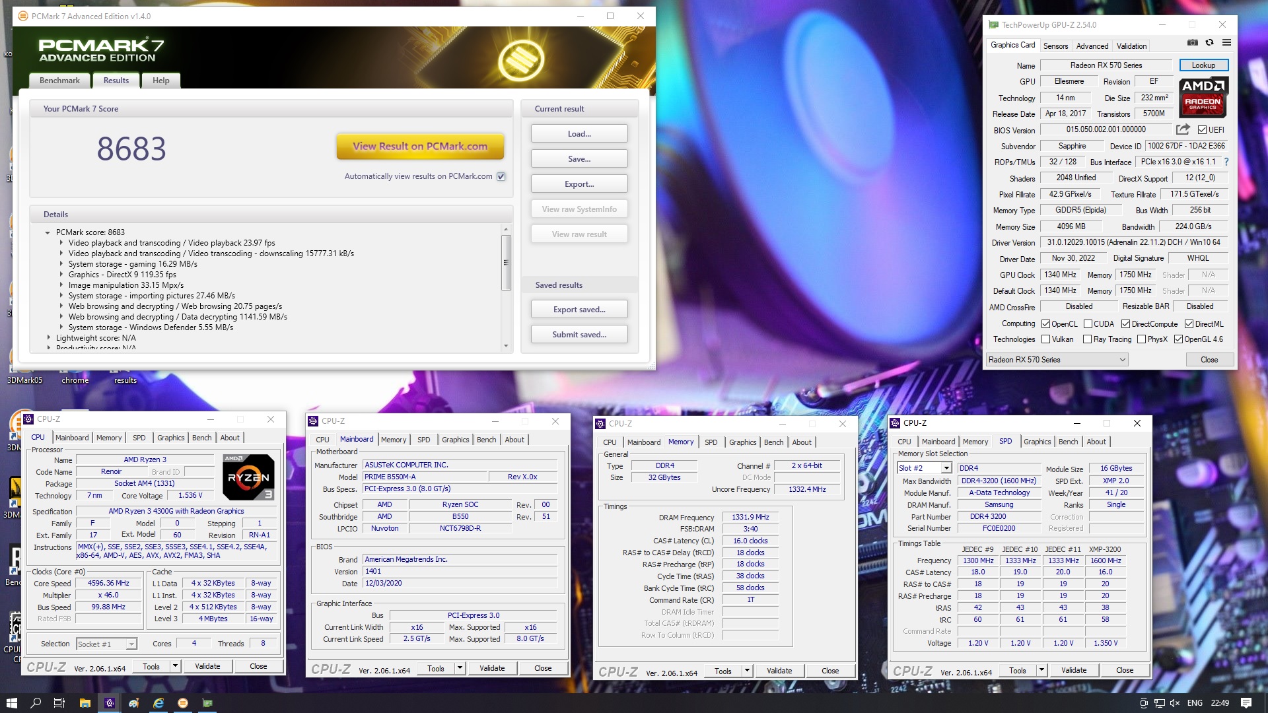Click the 3DMark05 desktop shortcut
1268x713 pixels.
tap(24, 380)
